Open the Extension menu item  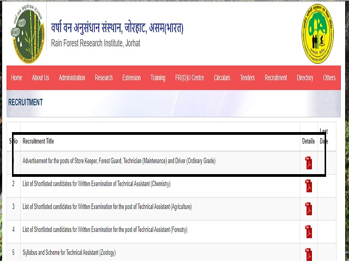pos(131,78)
